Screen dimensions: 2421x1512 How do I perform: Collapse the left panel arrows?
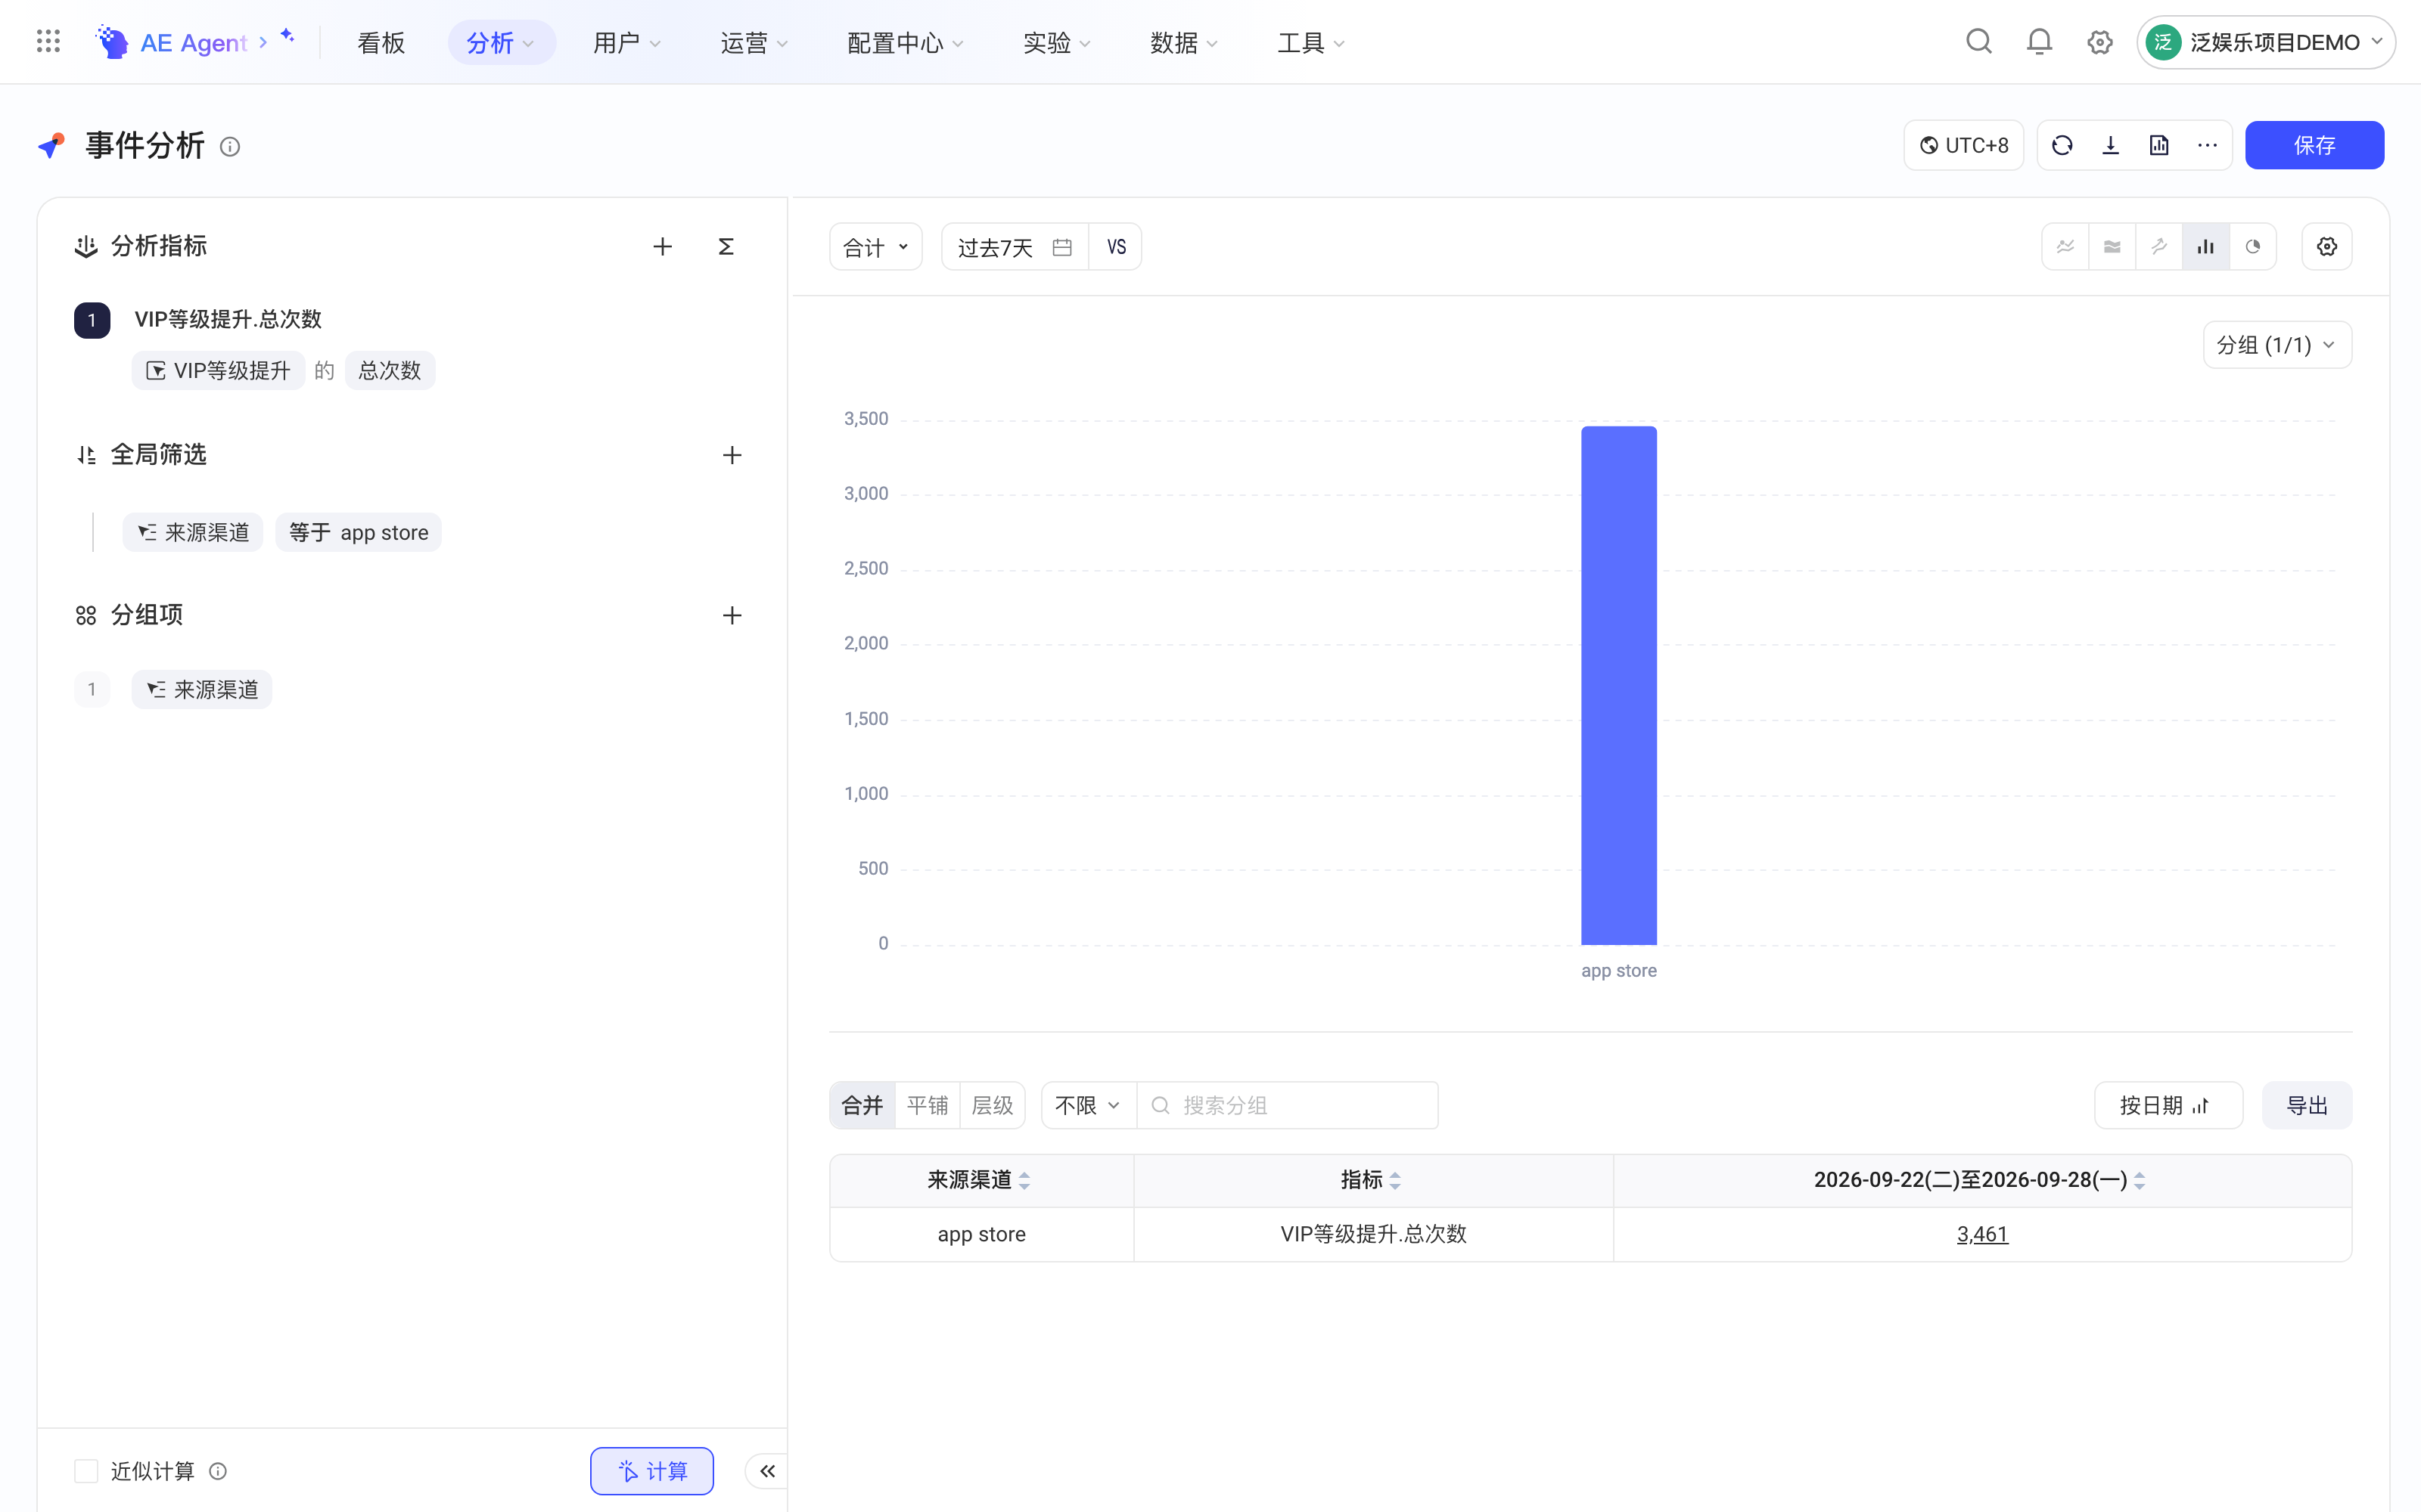click(x=767, y=1471)
